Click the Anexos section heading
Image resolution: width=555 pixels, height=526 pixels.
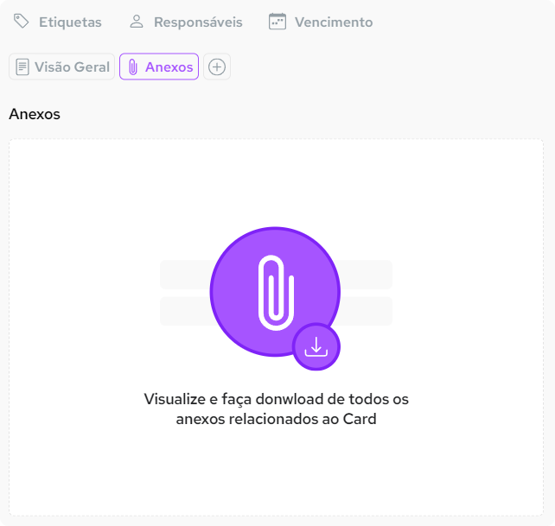pos(35,114)
